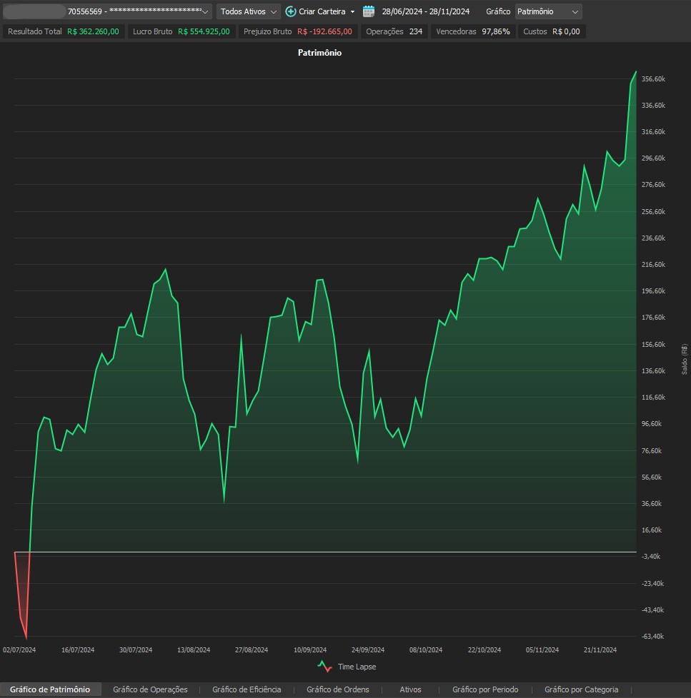
Task: Open the account selector dropdown
Action: click(205, 11)
